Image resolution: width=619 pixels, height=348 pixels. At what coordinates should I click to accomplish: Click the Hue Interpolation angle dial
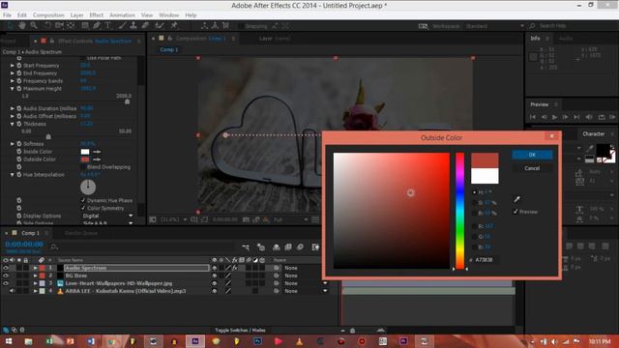(x=88, y=187)
